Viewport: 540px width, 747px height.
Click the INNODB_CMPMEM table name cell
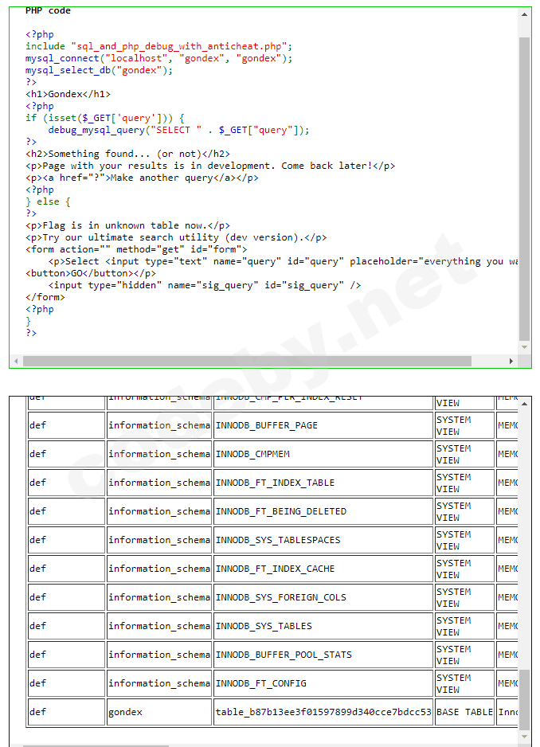323,454
